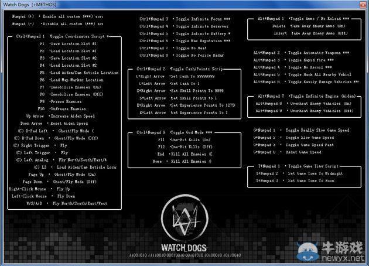Select the 'Toggle Max Reputation' line
Viewport: 369px width, 266px height.
(x=184, y=41)
